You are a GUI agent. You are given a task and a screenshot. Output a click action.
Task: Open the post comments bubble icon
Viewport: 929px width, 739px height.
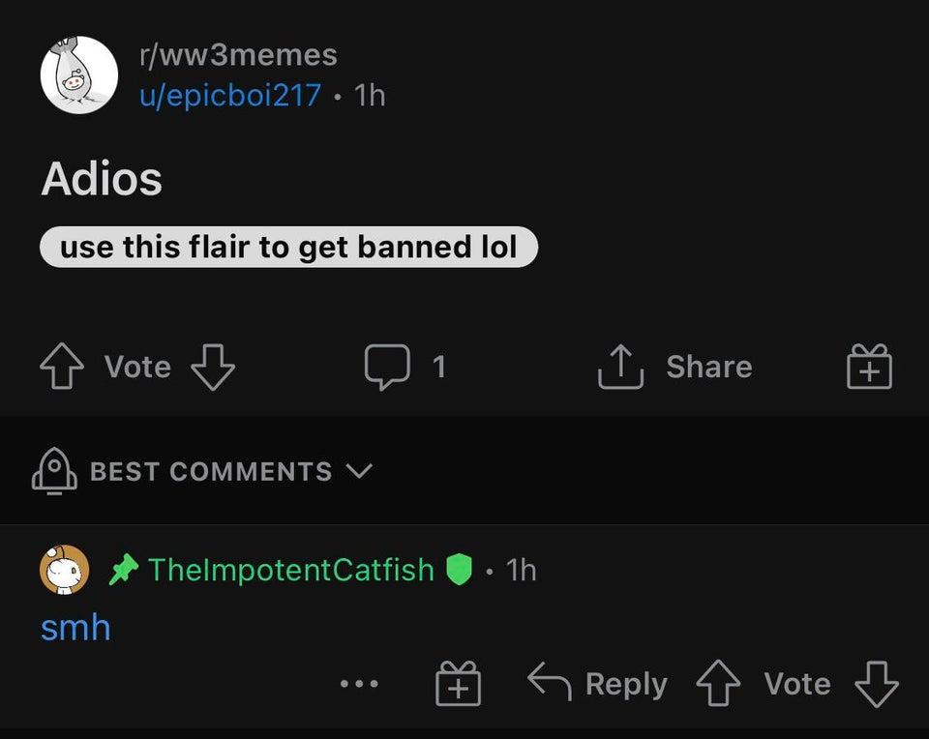[386, 368]
